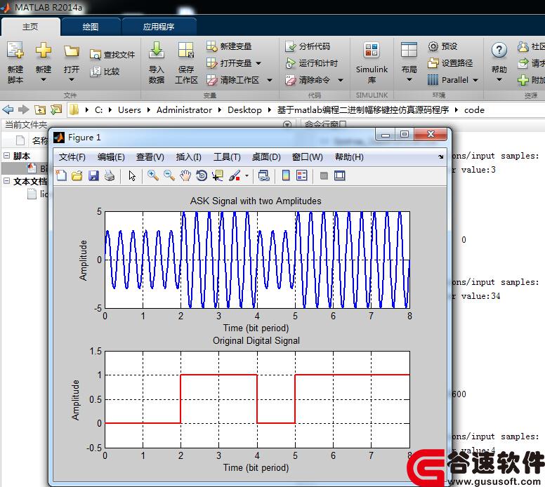The height and width of the screenshot is (487, 545).
Task: Click the ASK Signal plot axes
Action: [x=257, y=260]
